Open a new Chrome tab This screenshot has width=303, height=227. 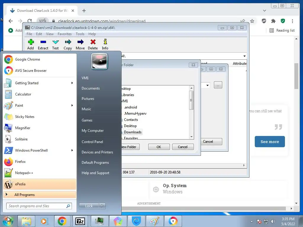[x=84, y=11]
